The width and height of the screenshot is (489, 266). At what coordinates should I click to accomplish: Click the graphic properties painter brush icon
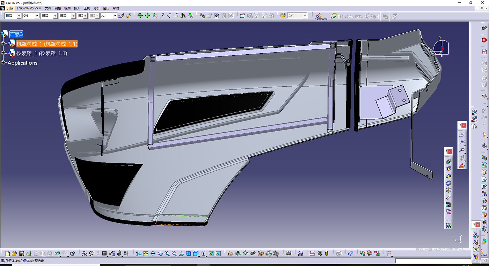coord(121,16)
